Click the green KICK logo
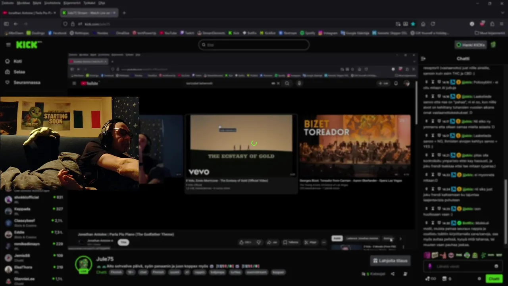The height and width of the screenshot is (286, 508). coord(27,44)
